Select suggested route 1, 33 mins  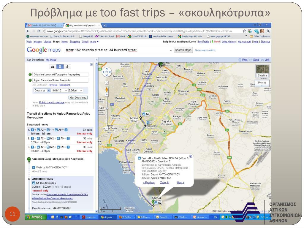tap(60, 132)
